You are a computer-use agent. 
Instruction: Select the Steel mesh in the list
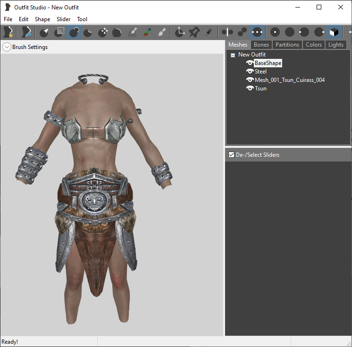click(260, 72)
